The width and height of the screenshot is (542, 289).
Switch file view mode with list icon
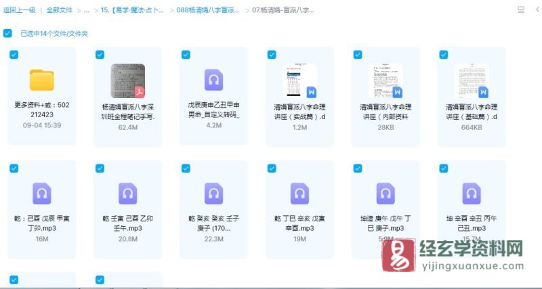coord(520,11)
